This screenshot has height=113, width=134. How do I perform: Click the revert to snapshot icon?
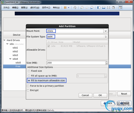(x=87, y=7)
